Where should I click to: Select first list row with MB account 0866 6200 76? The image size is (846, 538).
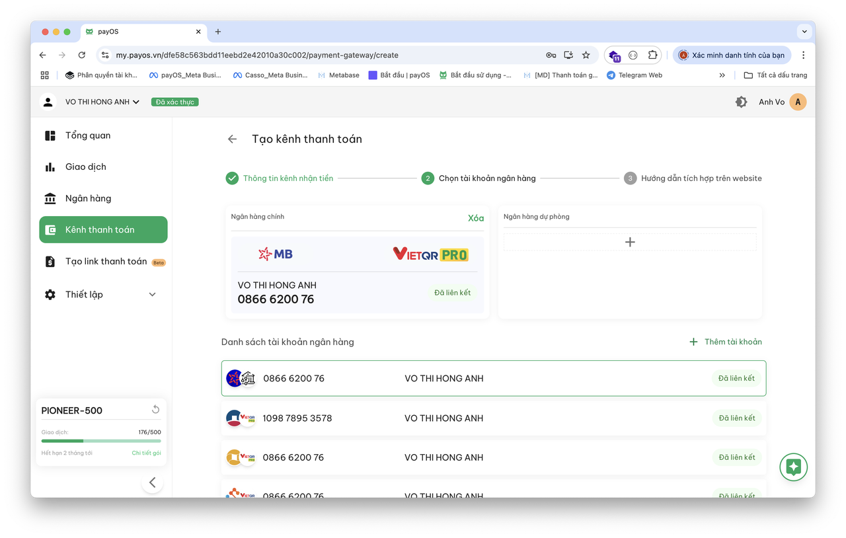(494, 379)
